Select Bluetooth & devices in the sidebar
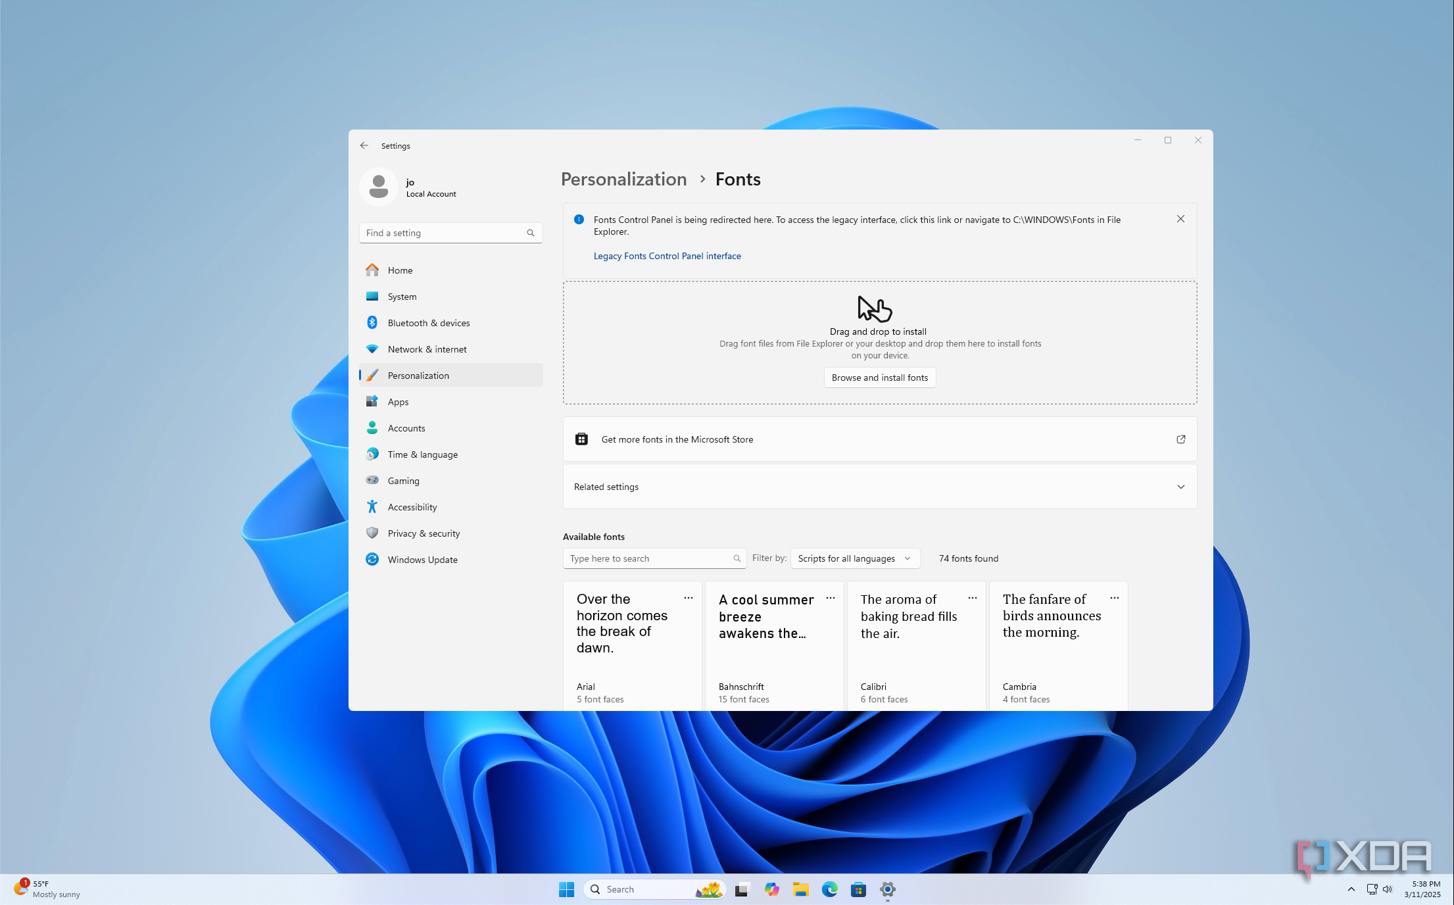The image size is (1454, 905). click(451, 323)
